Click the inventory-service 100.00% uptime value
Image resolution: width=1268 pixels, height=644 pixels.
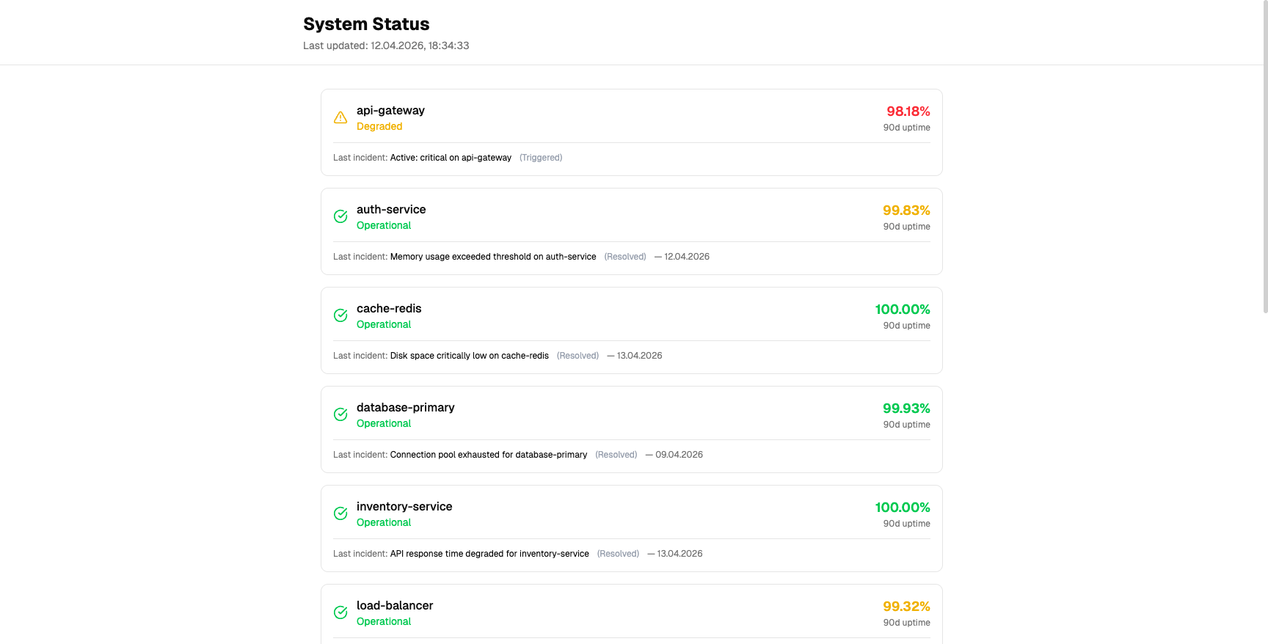point(903,508)
